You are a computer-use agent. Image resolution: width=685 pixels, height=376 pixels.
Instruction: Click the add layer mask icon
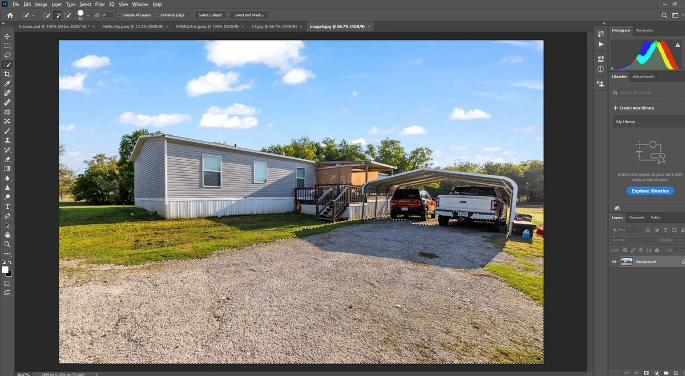click(646, 373)
